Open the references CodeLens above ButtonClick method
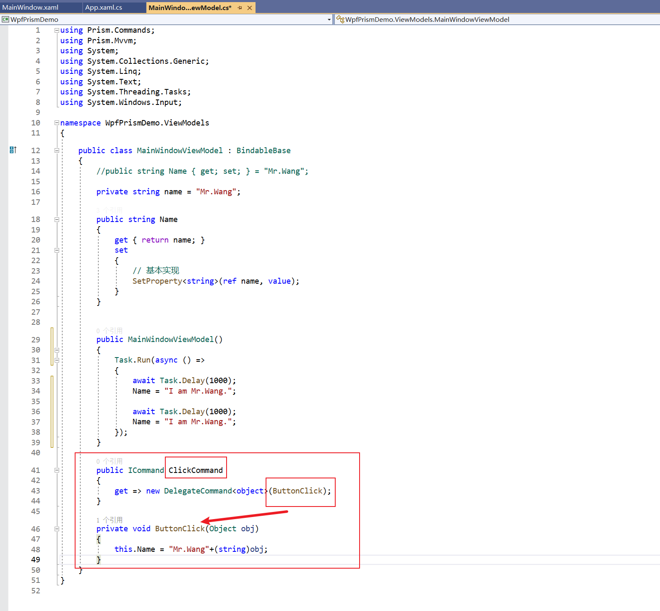 click(110, 520)
